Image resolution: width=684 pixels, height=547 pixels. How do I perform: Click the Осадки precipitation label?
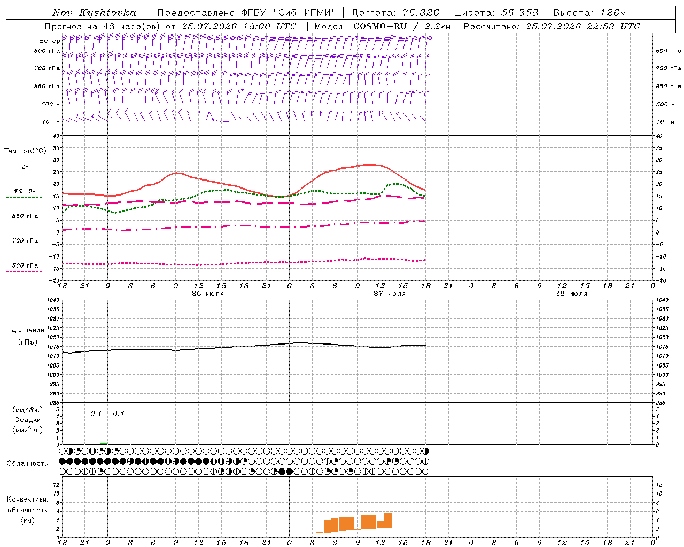click(28, 420)
